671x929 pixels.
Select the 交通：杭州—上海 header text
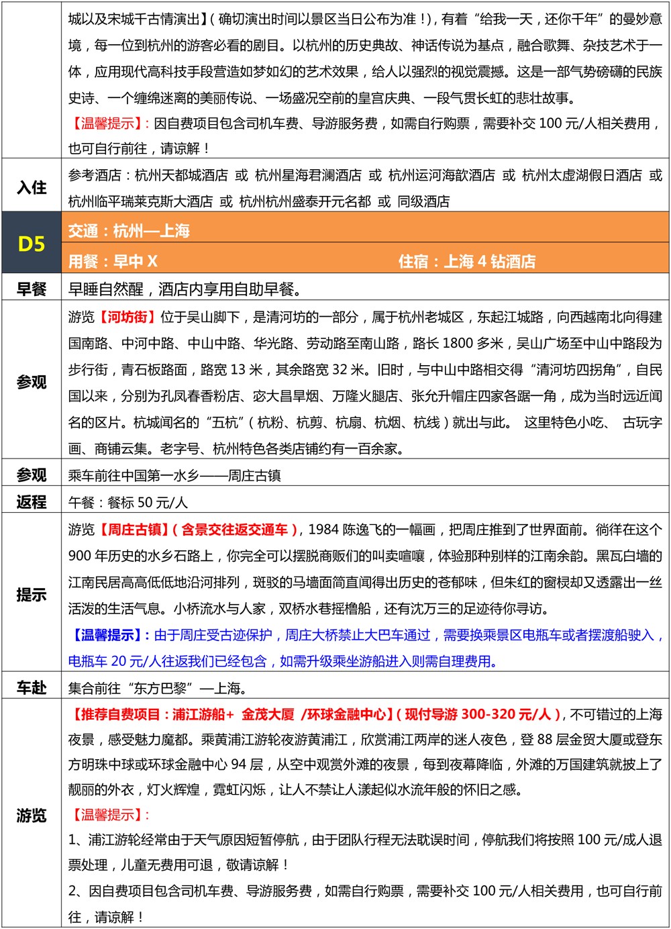[129, 231]
